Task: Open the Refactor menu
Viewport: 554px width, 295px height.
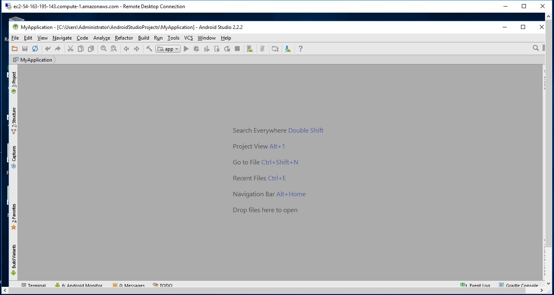Action: (x=124, y=38)
